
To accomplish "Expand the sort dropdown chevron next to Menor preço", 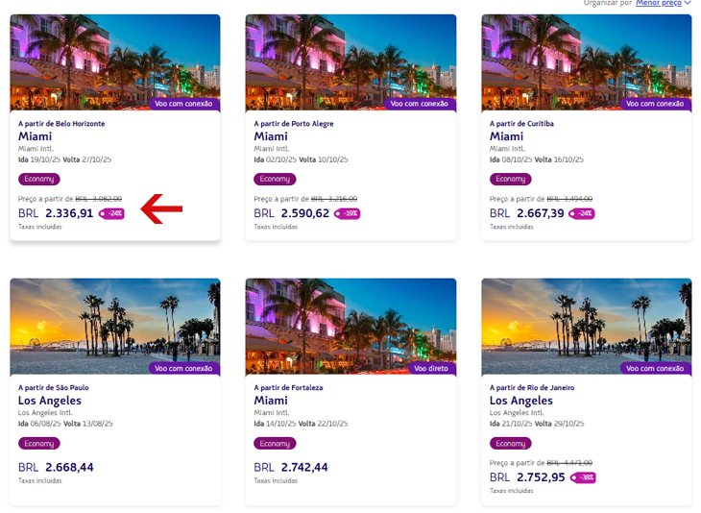I will [688, 3].
